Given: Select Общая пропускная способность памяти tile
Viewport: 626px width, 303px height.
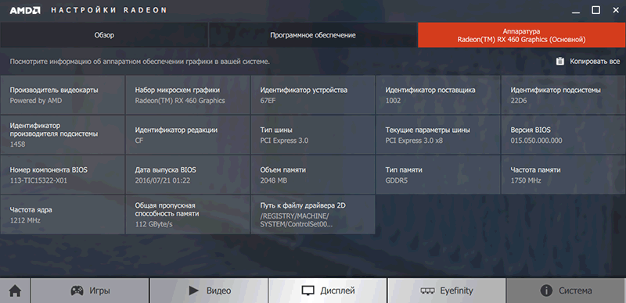Looking at the screenshot, I should point(188,215).
